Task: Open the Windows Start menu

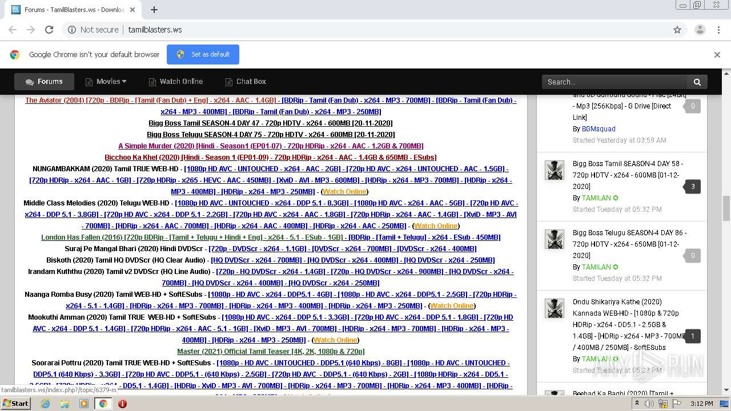Action: [16, 403]
